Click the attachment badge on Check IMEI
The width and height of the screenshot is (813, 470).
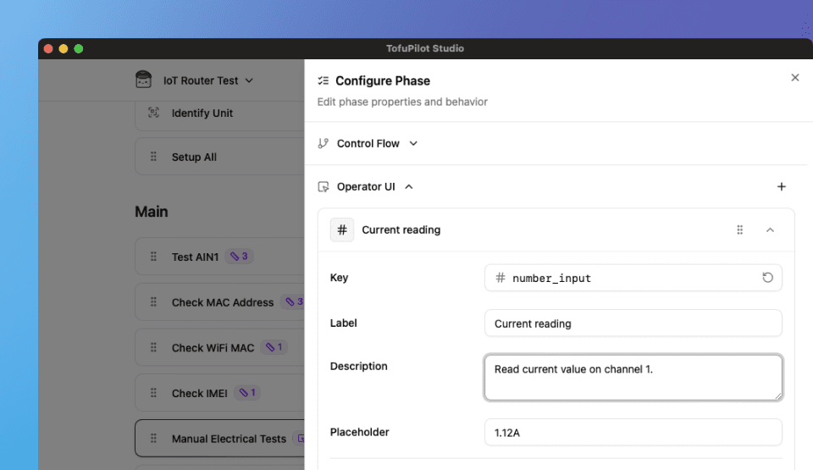[x=247, y=393]
